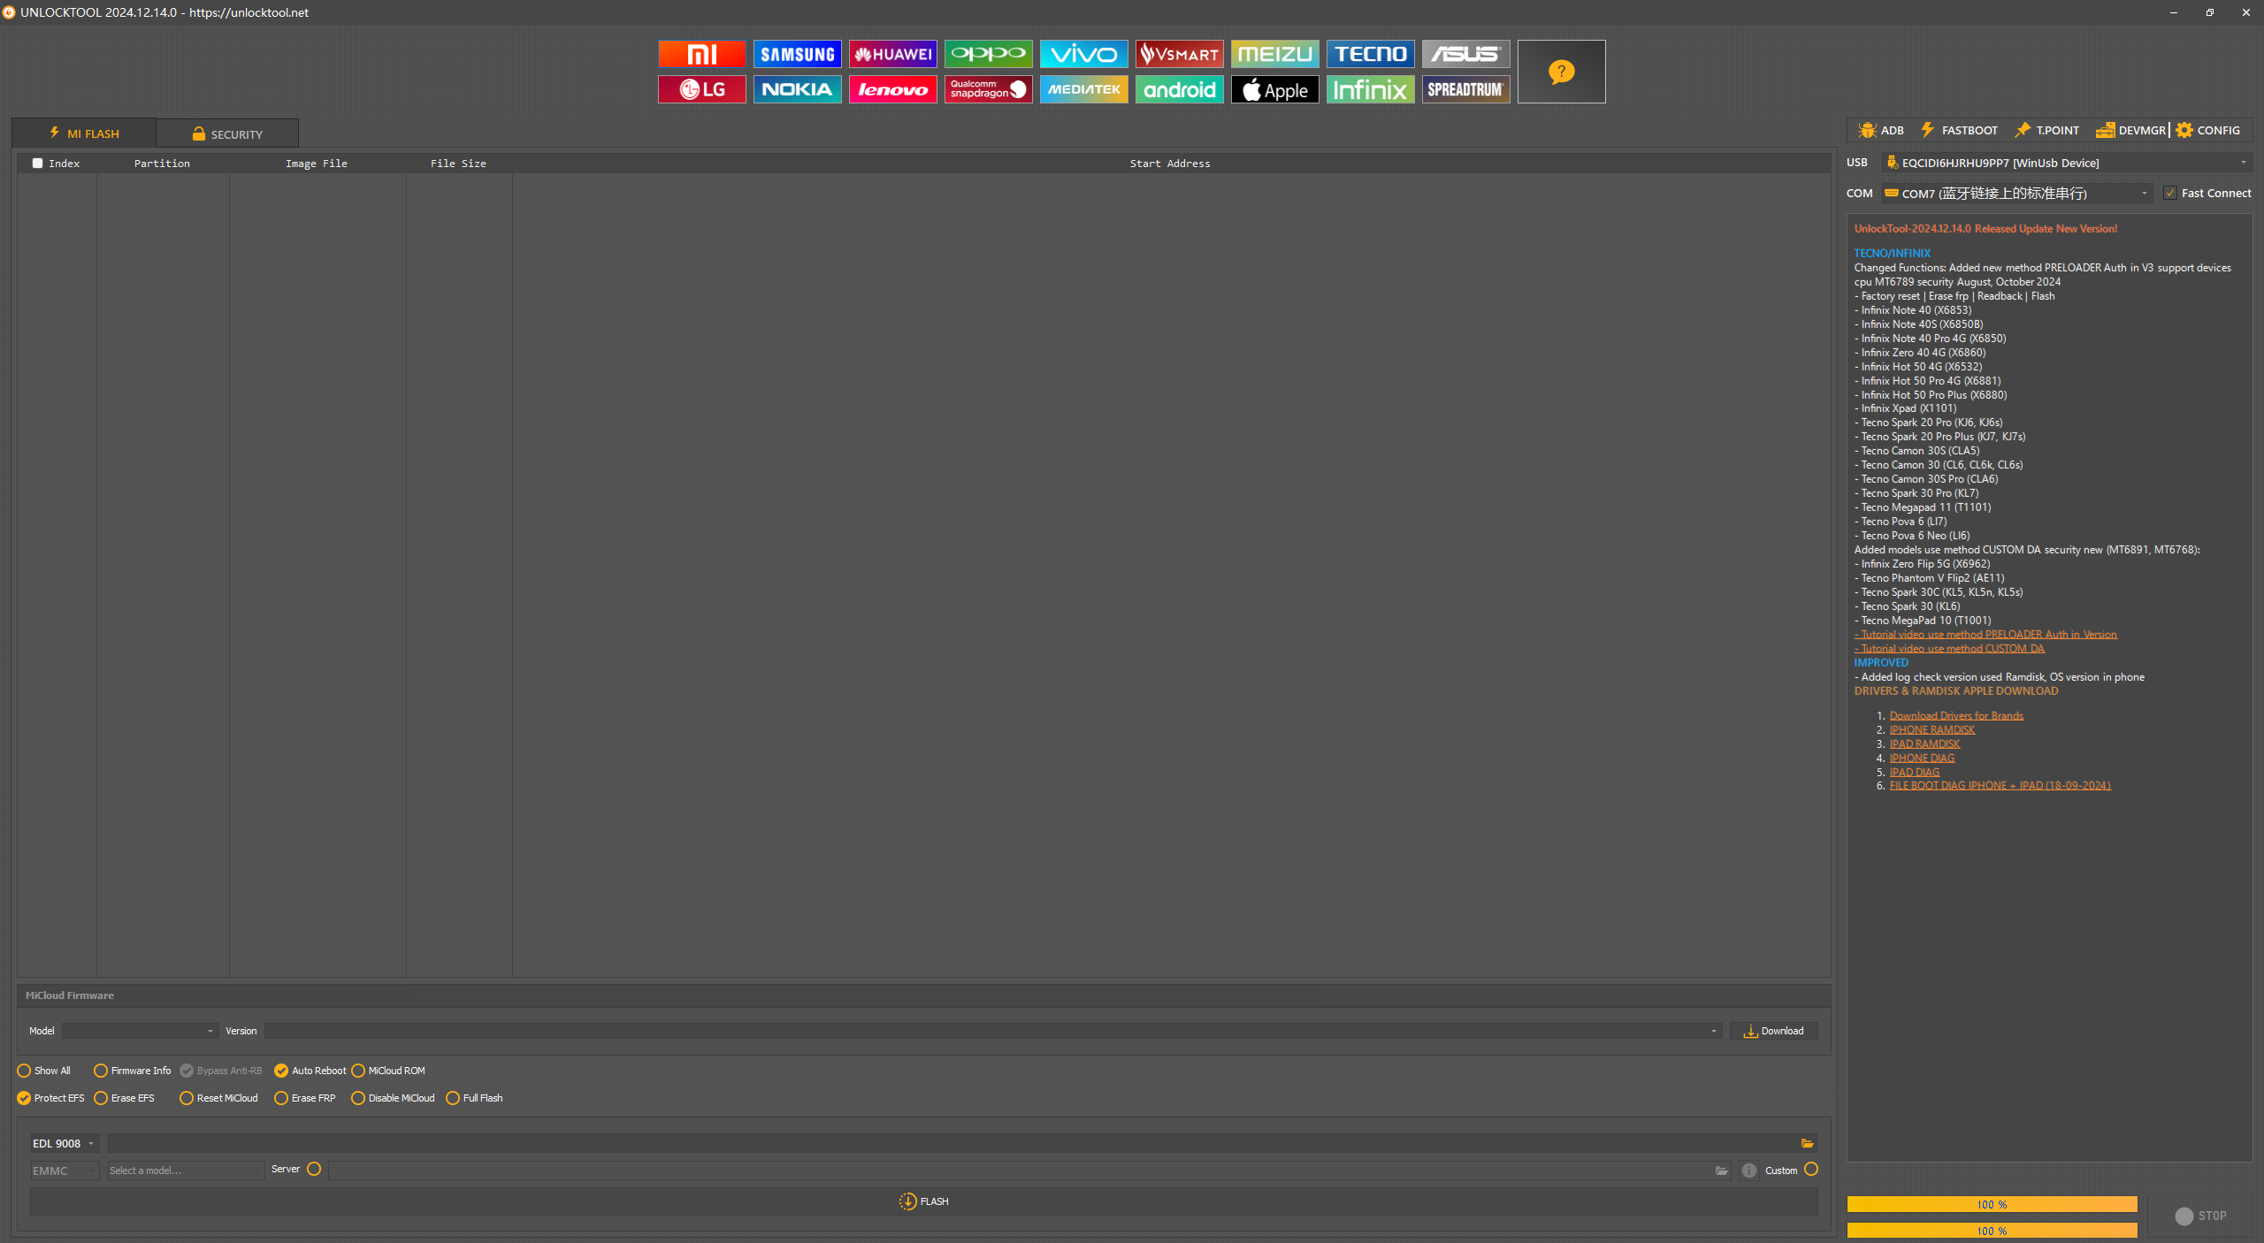Open the Huawei brand module
2264x1243 pixels.
point(892,54)
